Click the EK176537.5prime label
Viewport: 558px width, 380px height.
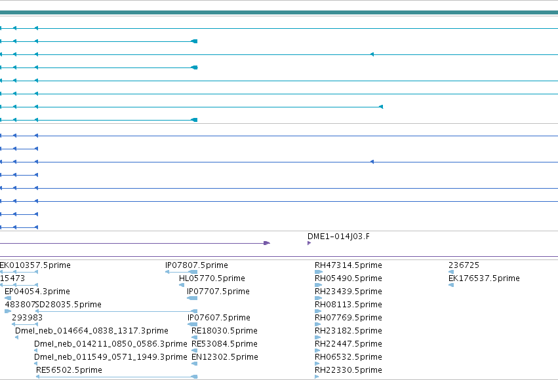tap(485, 278)
